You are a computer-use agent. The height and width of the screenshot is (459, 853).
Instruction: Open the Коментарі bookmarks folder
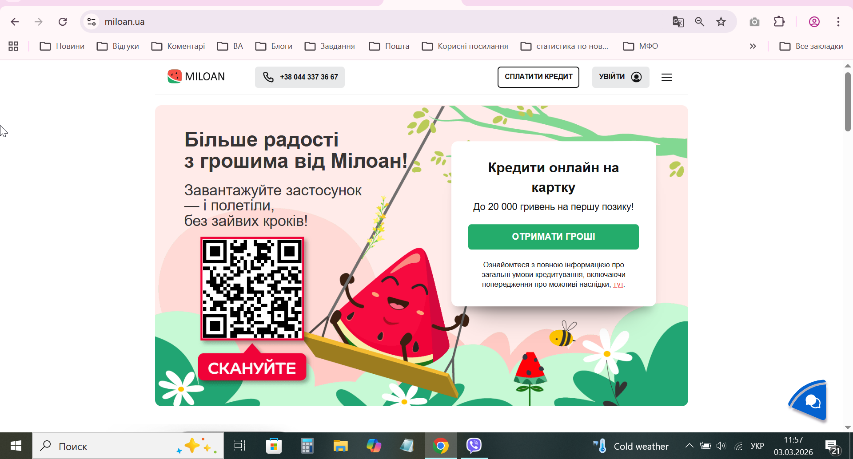(x=178, y=46)
